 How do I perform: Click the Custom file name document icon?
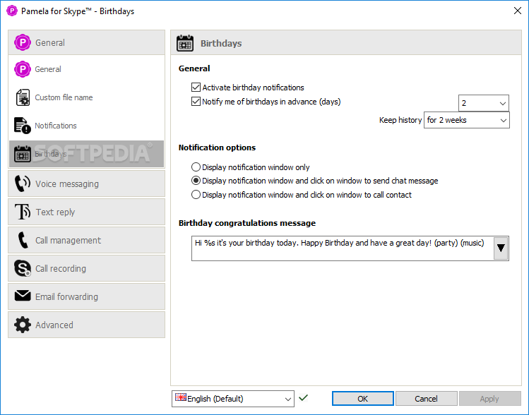(23, 97)
